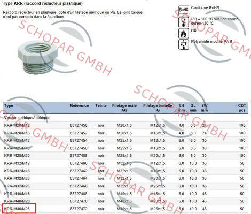Select the KRR-M32/M25 type cell
Viewport: 251px width, 214px height.
(17, 186)
